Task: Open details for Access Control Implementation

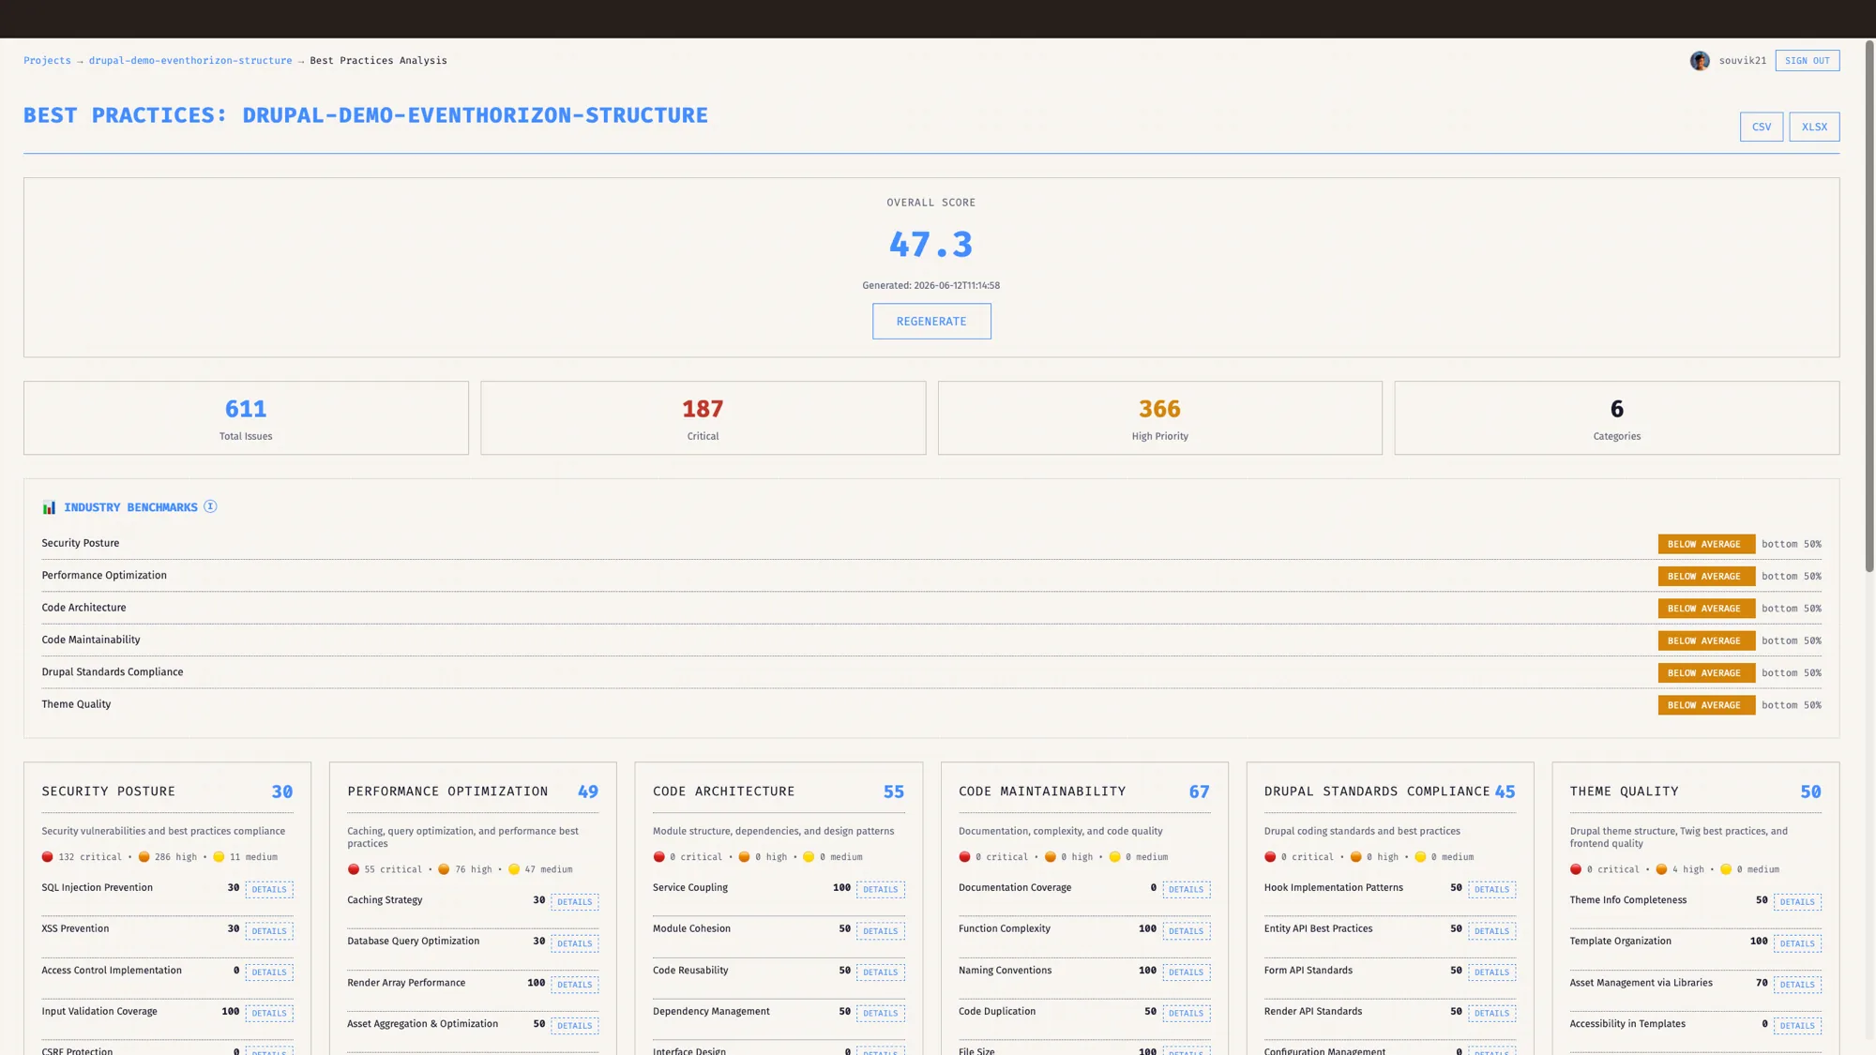Action: point(269,972)
